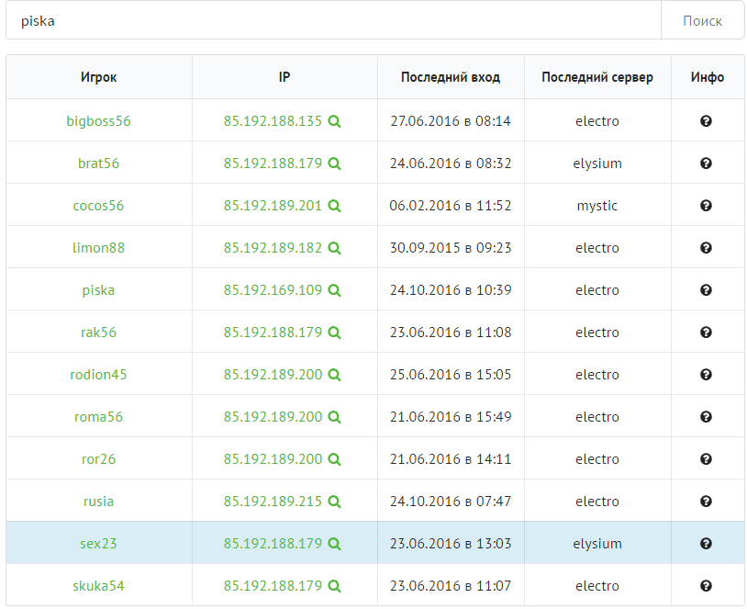Open the info question icon for sex23
Screen dimensions: 747x609
(x=706, y=543)
